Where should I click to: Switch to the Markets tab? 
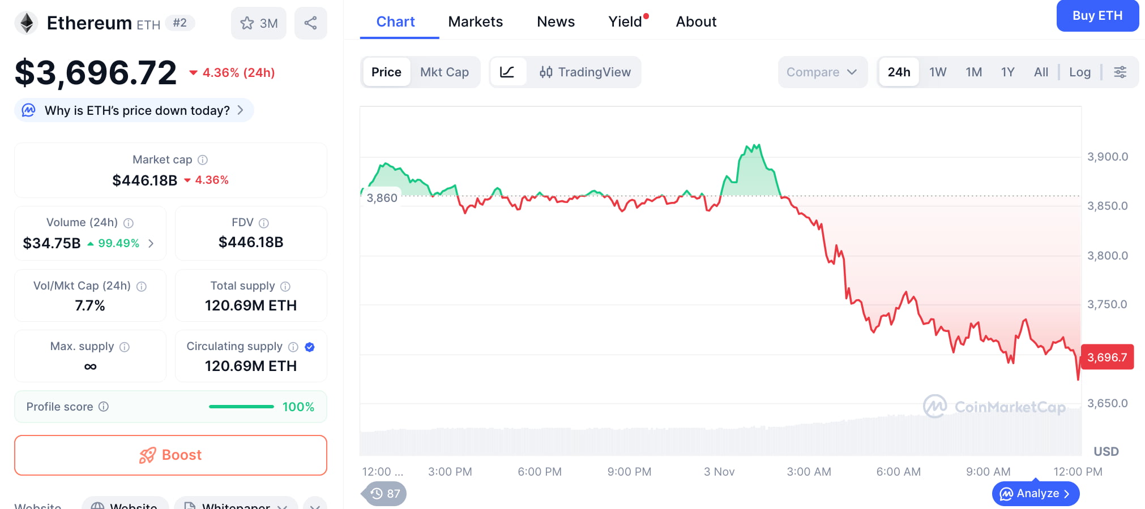476,21
